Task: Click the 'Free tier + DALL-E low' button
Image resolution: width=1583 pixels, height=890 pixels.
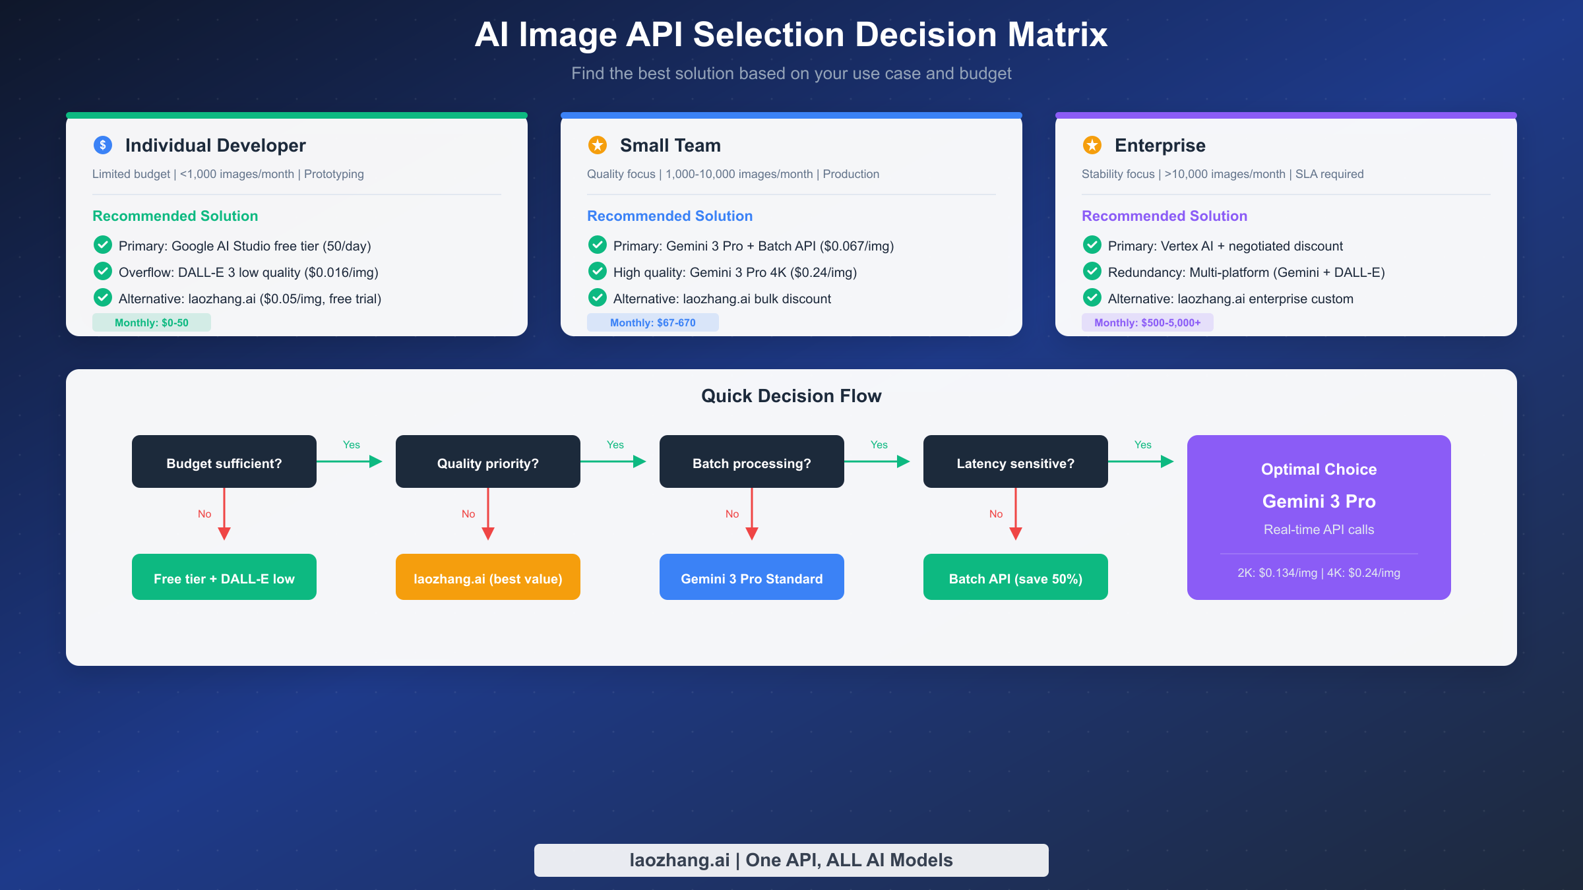Action: [224, 577]
